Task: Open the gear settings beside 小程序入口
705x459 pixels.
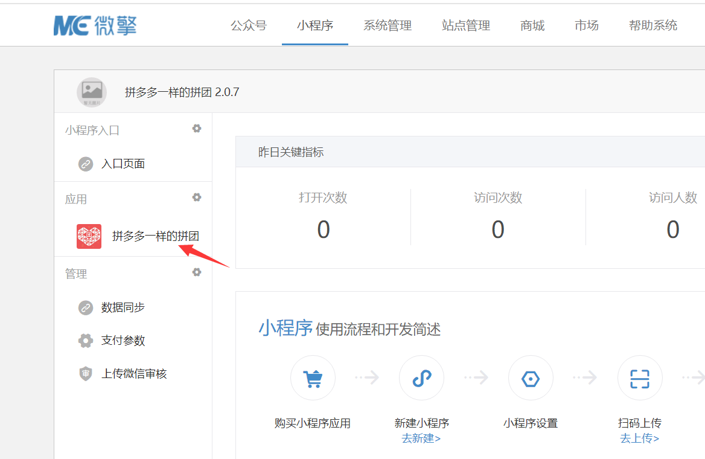Action: point(197,129)
